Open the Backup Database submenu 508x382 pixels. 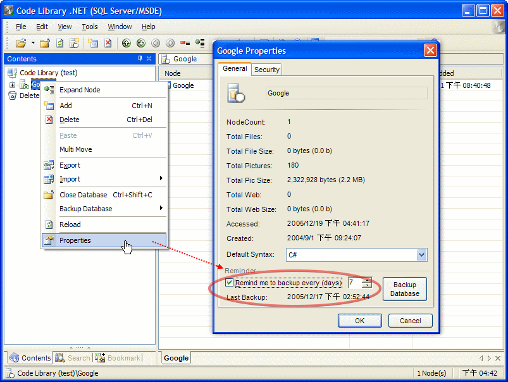pyautogui.click(x=104, y=209)
